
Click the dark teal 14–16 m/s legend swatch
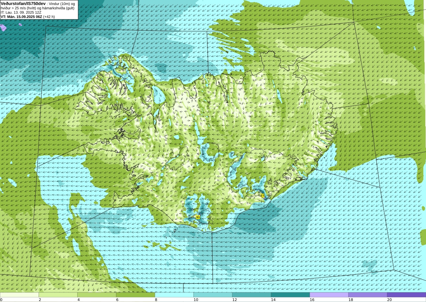pos(290,295)
